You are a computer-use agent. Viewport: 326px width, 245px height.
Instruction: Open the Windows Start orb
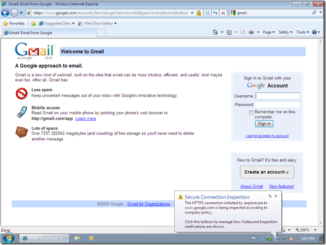[x=9, y=238]
